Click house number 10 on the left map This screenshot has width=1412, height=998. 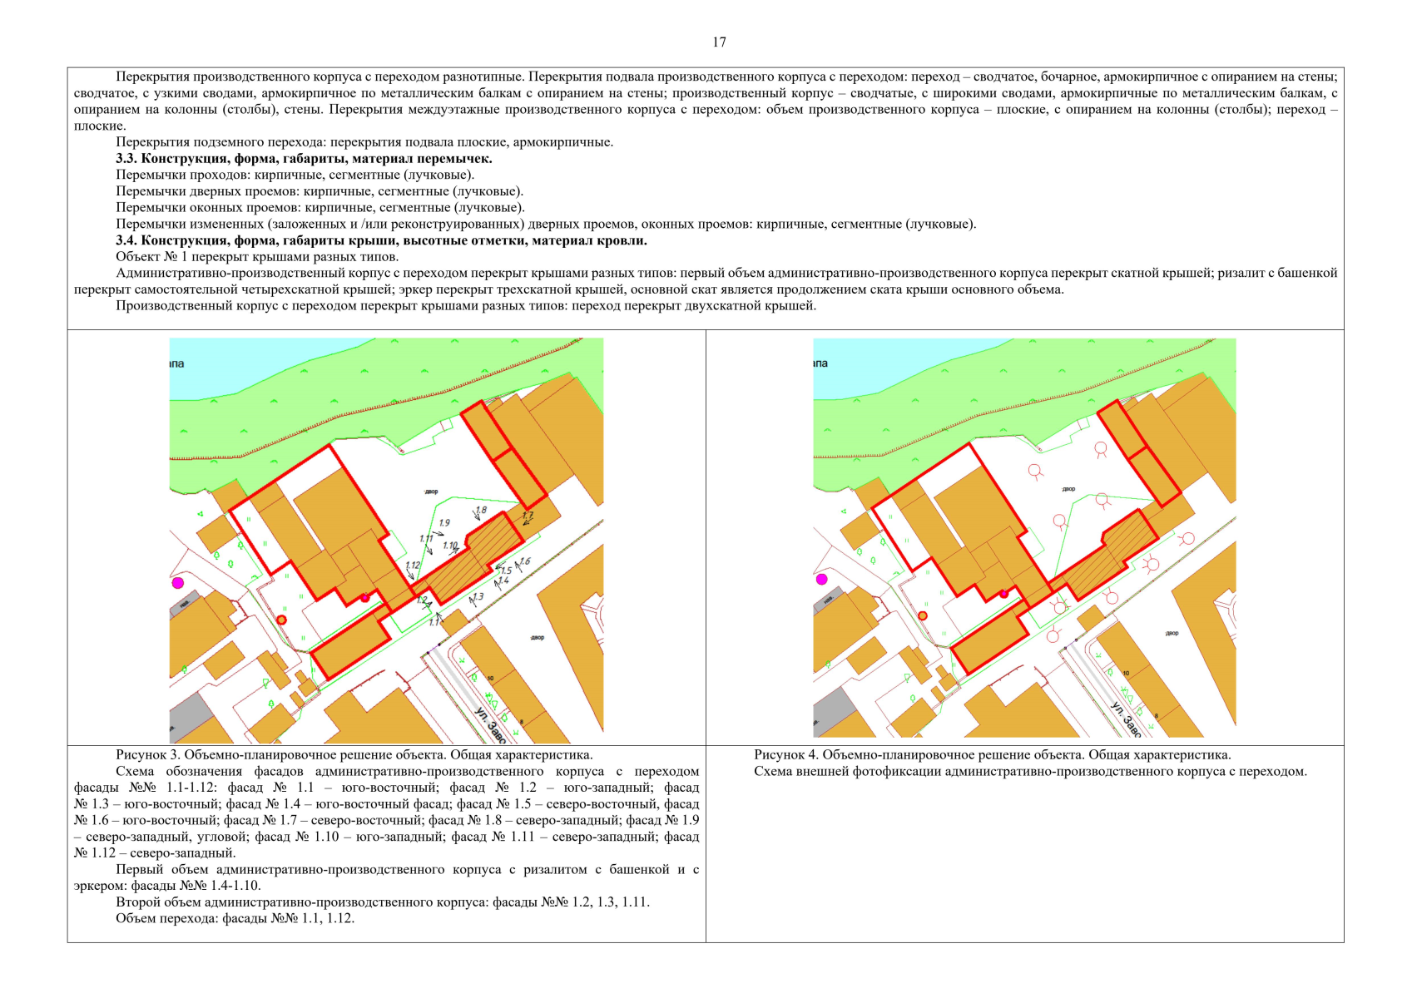pyautogui.click(x=490, y=679)
